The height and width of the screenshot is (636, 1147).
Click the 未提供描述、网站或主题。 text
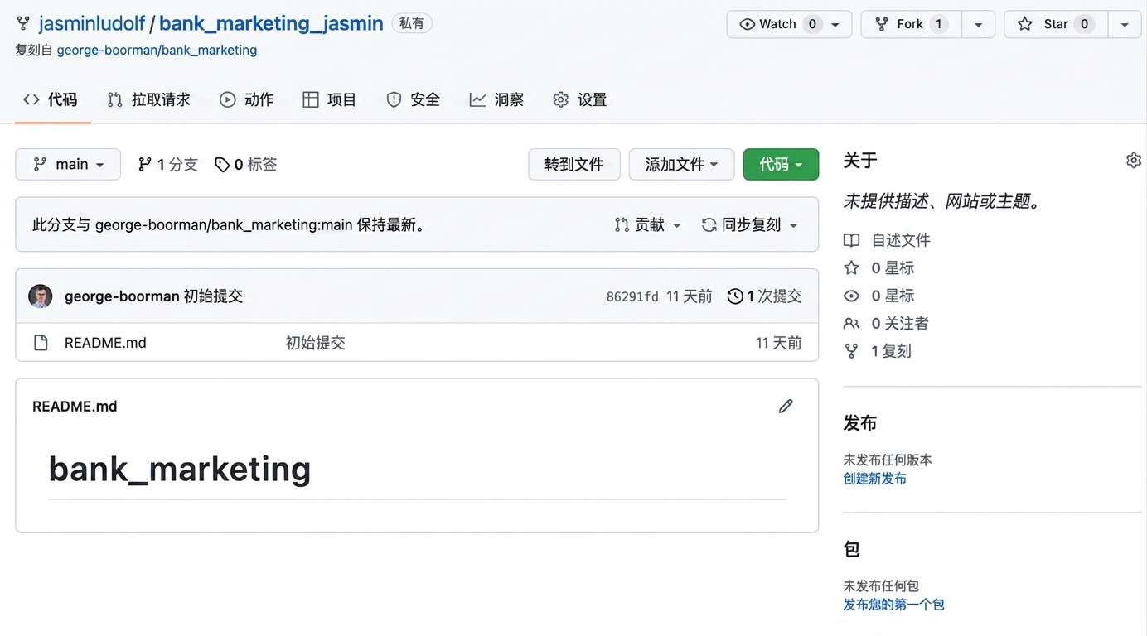pos(941,201)
